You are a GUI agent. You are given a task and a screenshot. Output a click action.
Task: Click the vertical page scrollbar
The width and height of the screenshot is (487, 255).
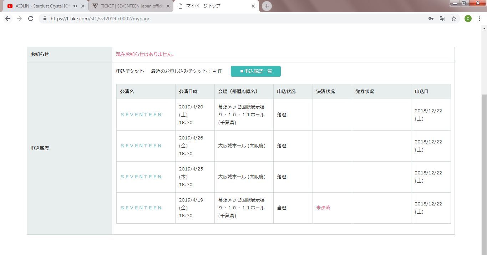pos(484,160)
